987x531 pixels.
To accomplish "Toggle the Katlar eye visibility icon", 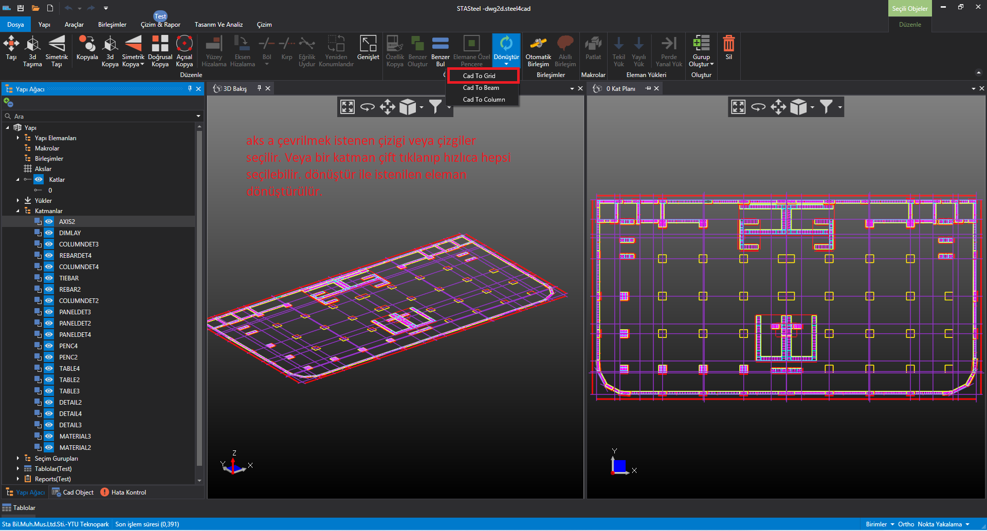I will tap(39, 180).
